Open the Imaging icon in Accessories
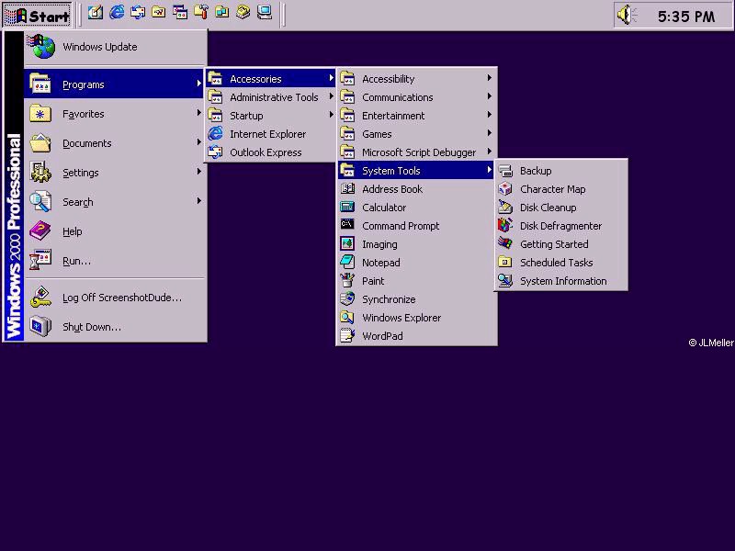Screen dimensions: 735x551 pyautogui.click(x=347, y=243)
